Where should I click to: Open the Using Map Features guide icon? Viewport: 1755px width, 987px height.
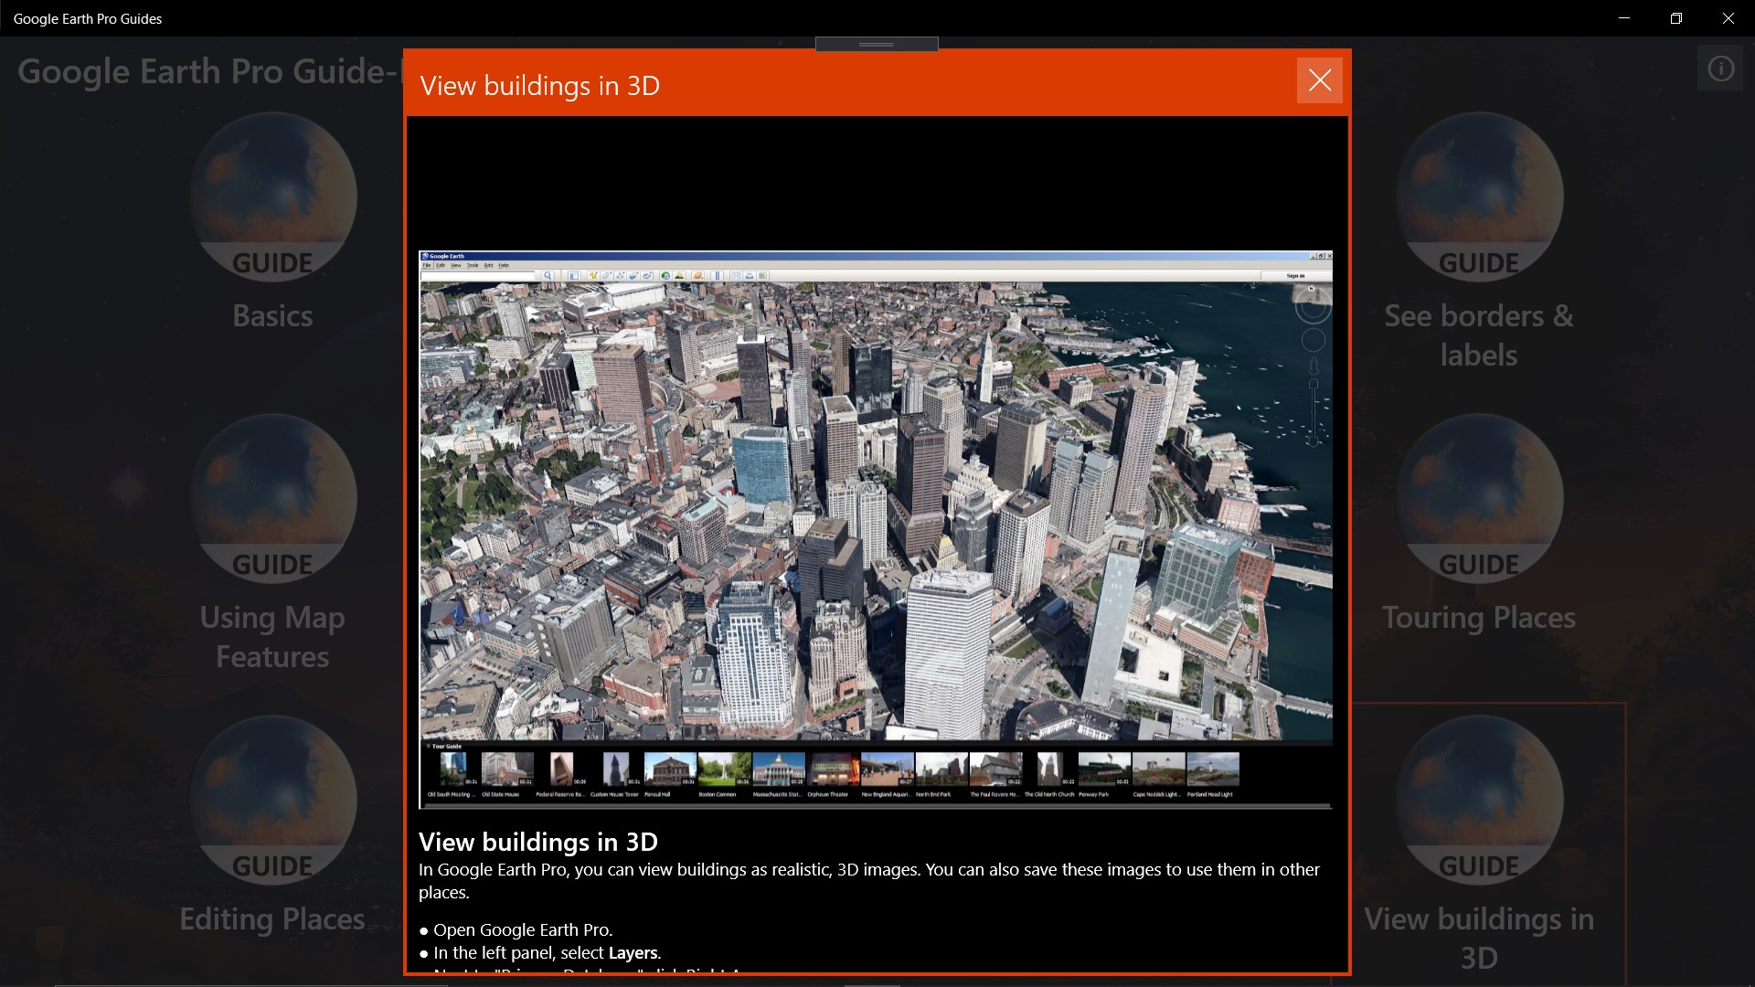(x=272, y=498)
